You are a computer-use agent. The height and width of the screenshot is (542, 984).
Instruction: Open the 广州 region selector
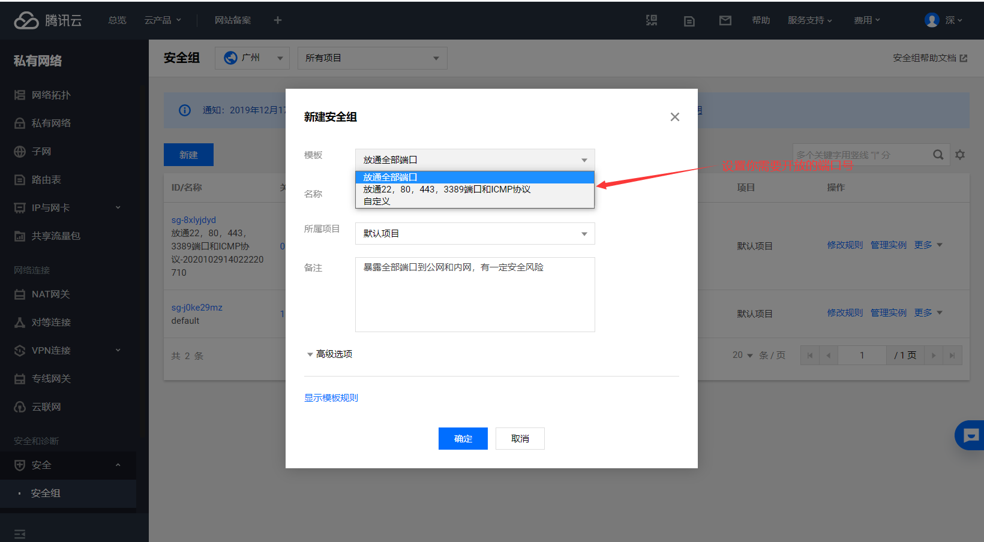click(x=252, y=58)
